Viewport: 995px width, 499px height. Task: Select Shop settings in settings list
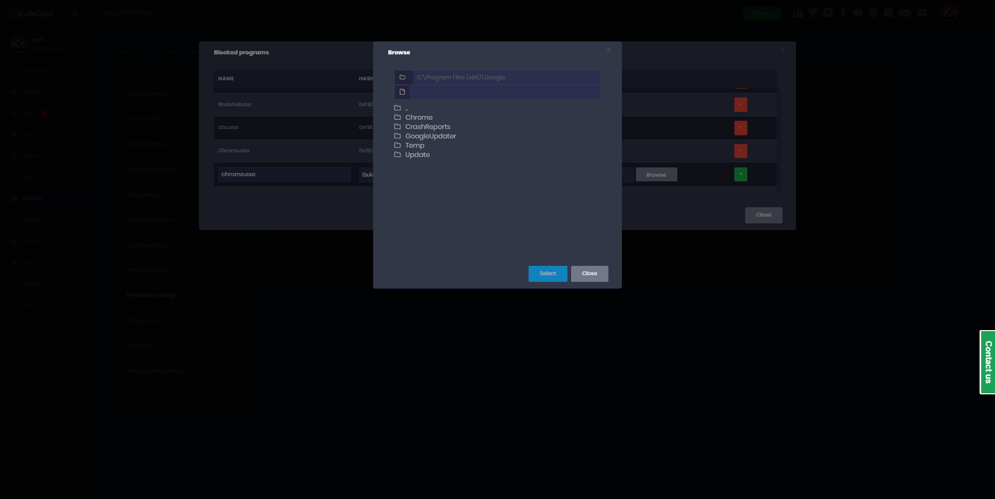[x=145, y=195]
